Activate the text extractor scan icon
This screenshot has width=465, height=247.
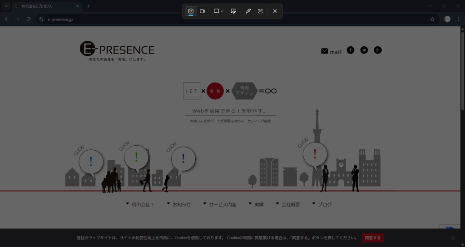click(x=260, y=11)
